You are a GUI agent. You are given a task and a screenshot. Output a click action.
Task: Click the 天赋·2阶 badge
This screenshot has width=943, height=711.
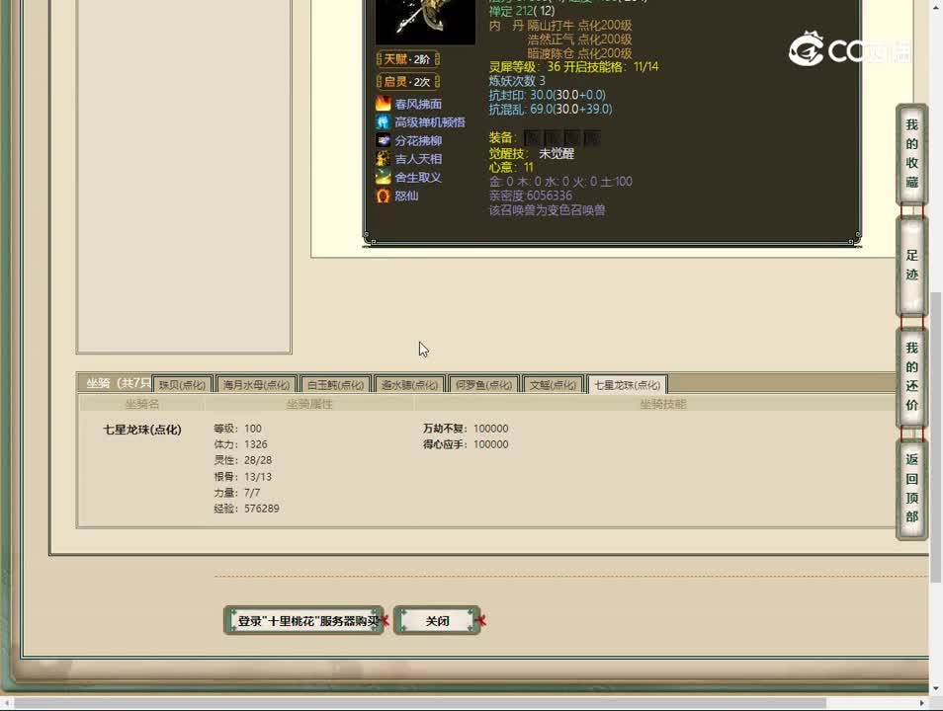pos(407,59)
